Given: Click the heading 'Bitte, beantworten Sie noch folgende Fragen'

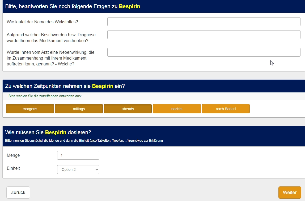Looking at the screenshot, I should click(73, 6).
